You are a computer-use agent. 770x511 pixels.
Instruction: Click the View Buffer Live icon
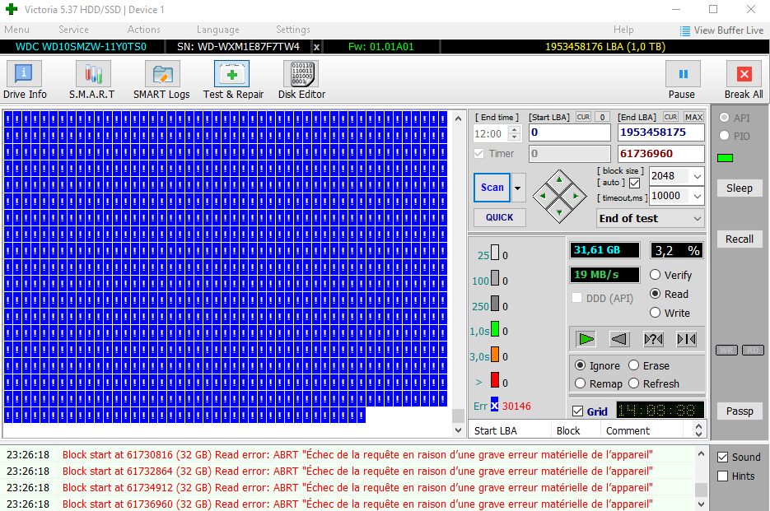[x=684, y=31]
